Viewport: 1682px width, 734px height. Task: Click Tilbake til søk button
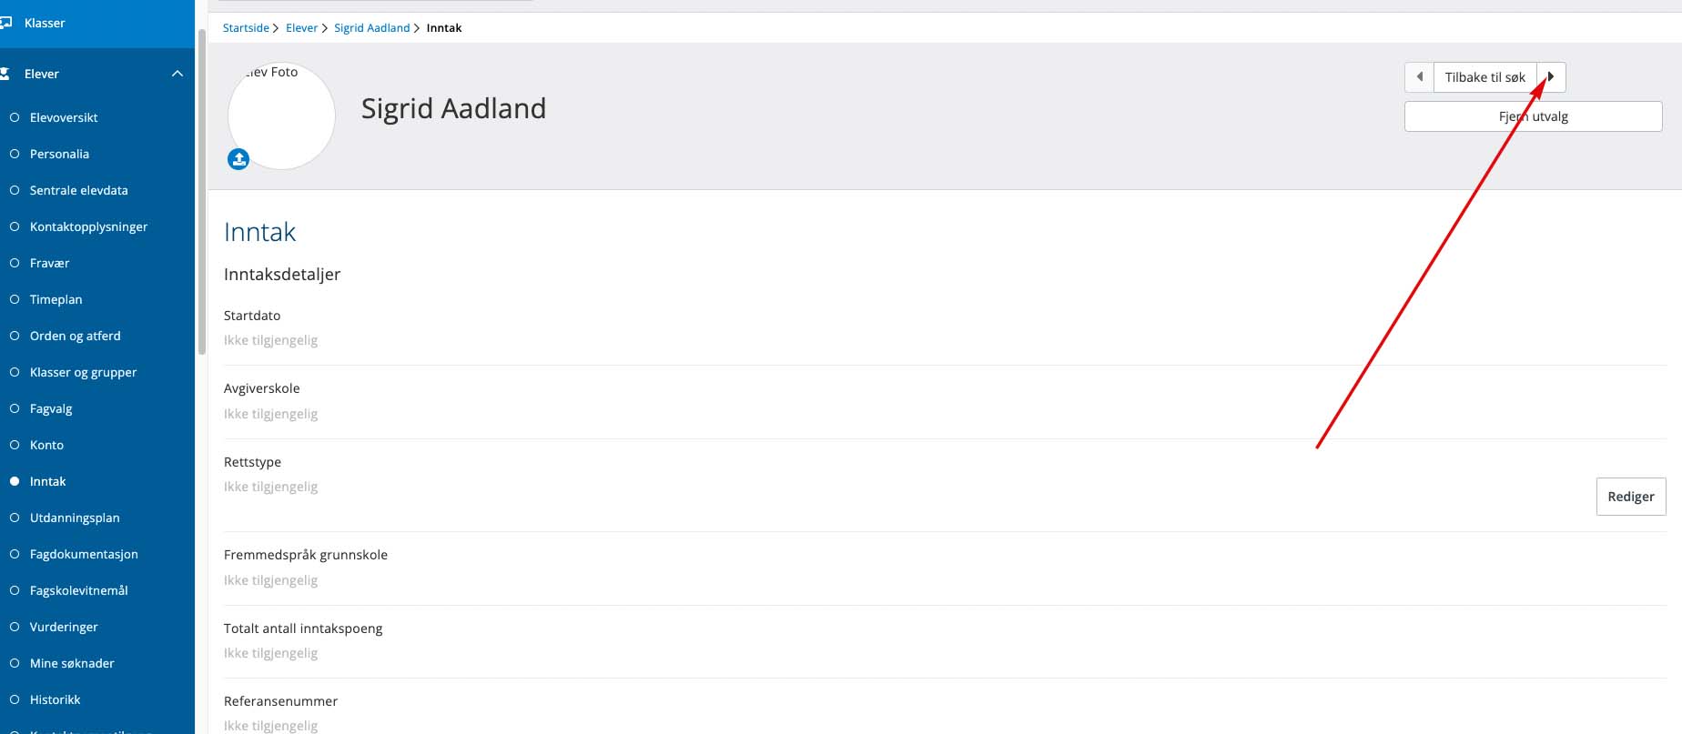pos(1484,77)
